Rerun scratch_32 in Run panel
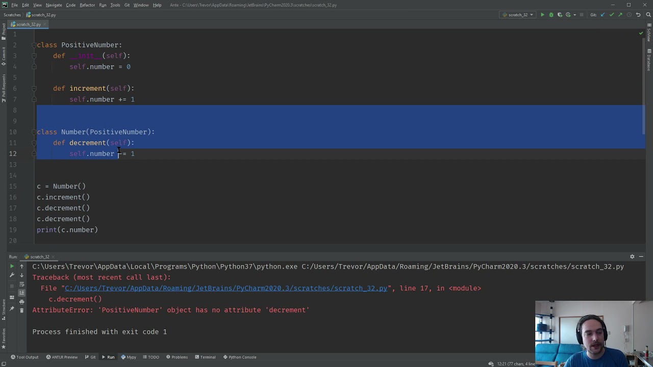This screenshot has width=653, height=367. pos(12,266)
